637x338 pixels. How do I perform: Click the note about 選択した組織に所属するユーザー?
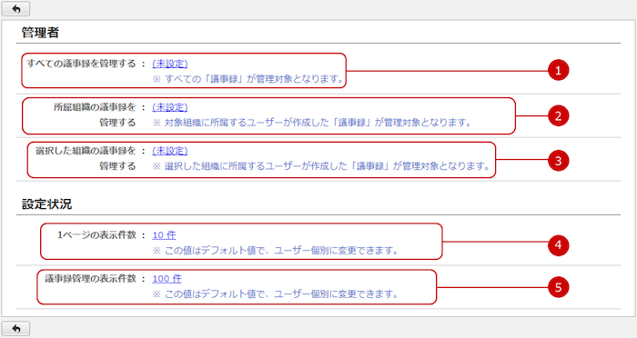point(321,166)
